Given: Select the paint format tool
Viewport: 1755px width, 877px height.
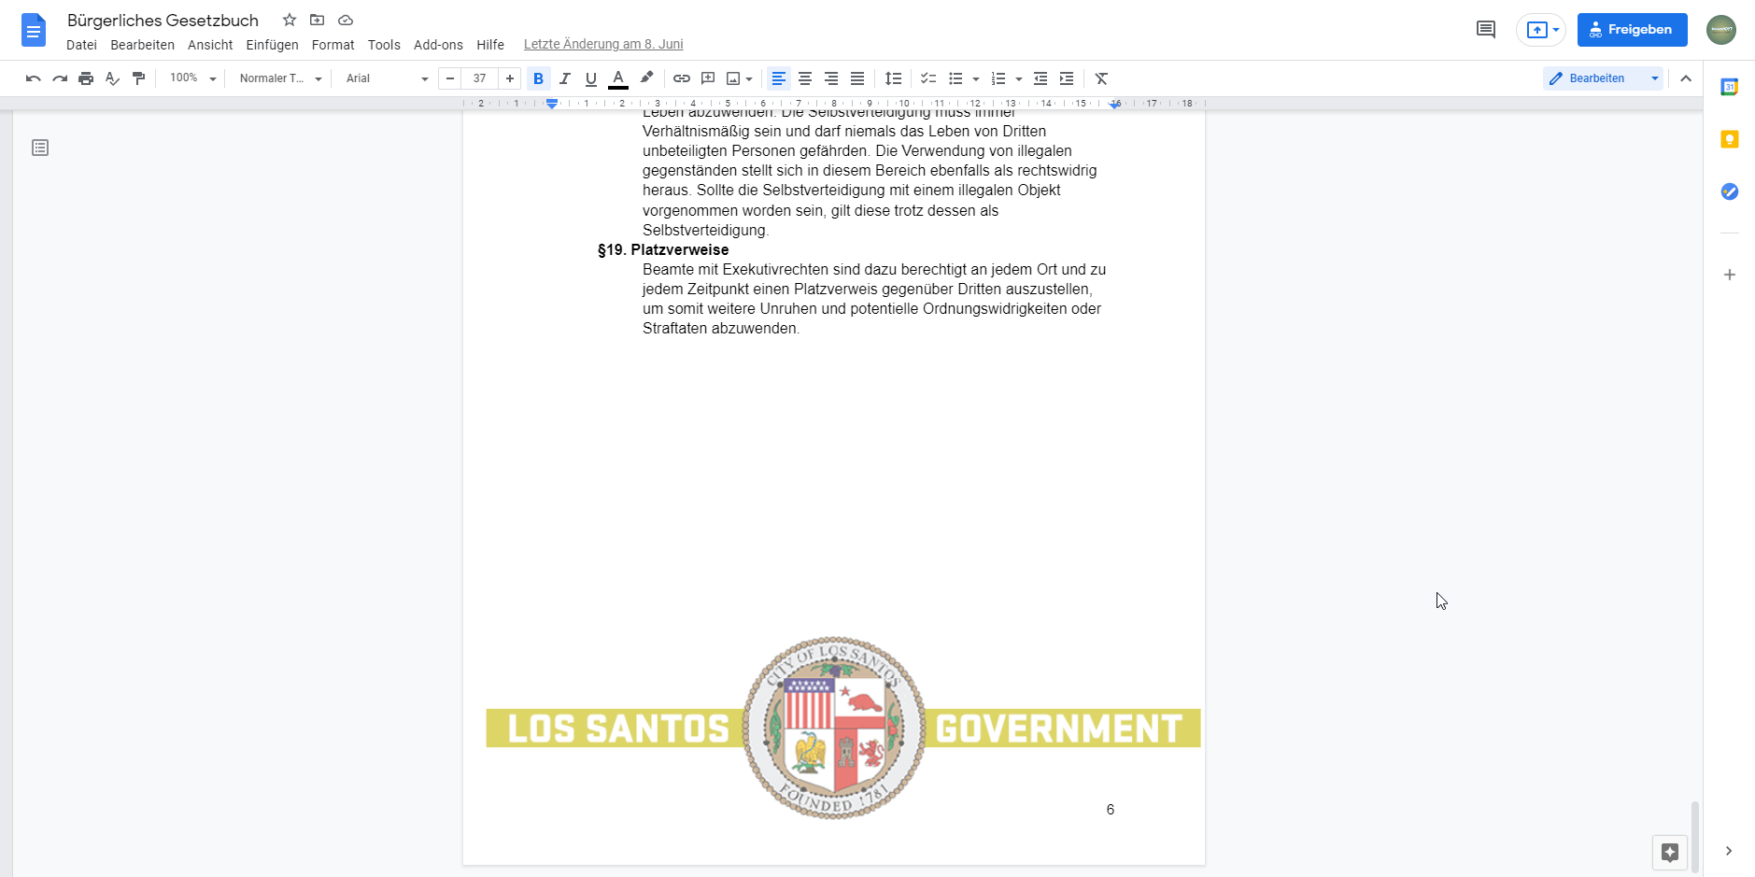Looking at the screenshot, I should click(138, 78).
